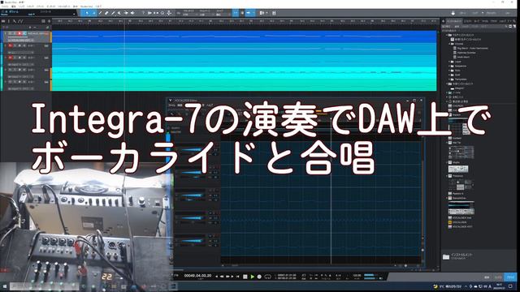Open the ブラウズ panel button

click(x=511, y=277)
